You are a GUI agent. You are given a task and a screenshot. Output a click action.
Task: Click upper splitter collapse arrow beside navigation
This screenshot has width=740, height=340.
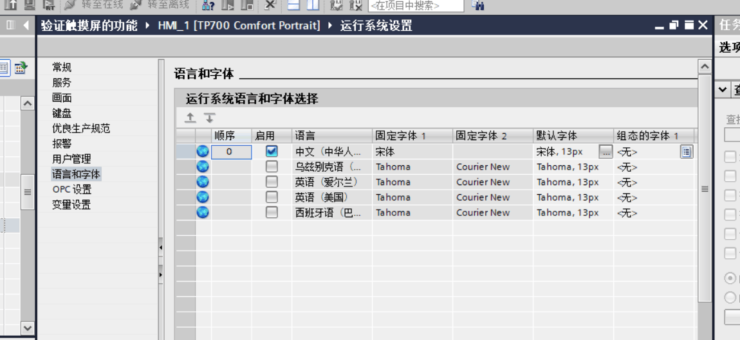pos(160,247)
